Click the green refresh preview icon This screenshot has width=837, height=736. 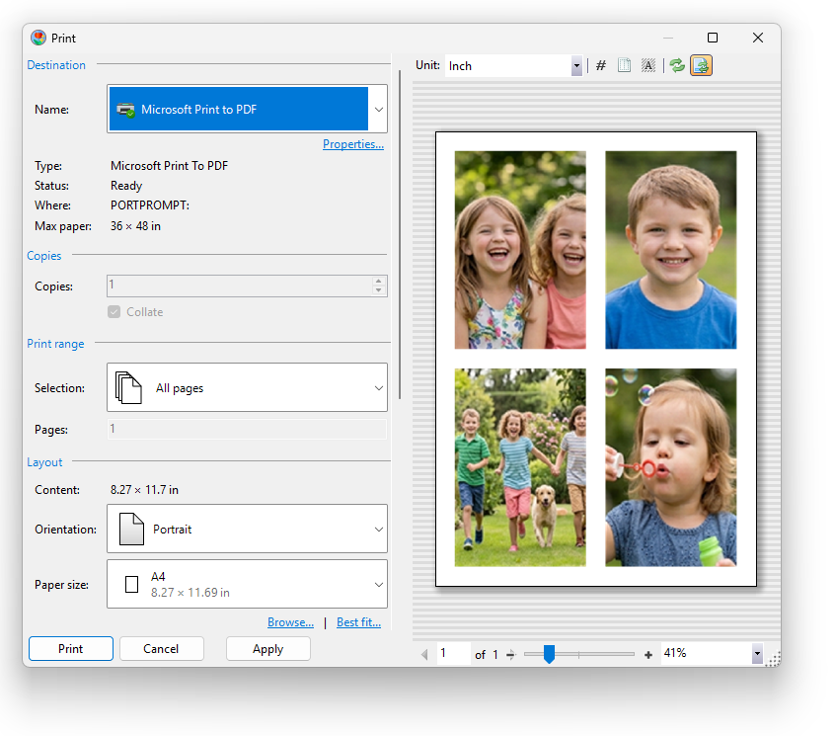[677, 66]
